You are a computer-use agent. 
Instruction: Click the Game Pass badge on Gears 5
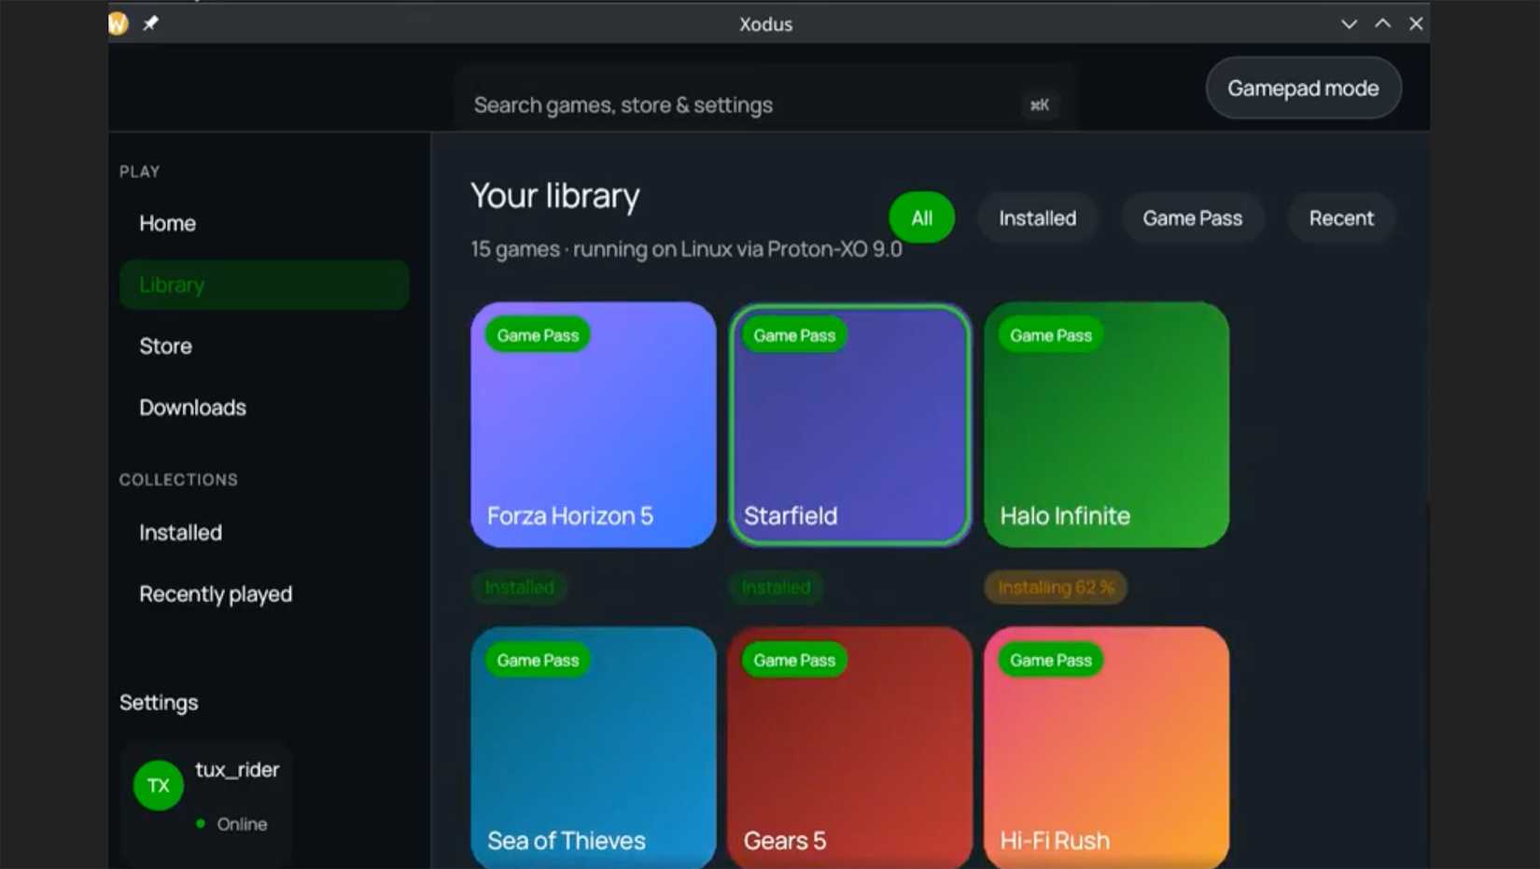pyautogui.click(x=794, y=660)
